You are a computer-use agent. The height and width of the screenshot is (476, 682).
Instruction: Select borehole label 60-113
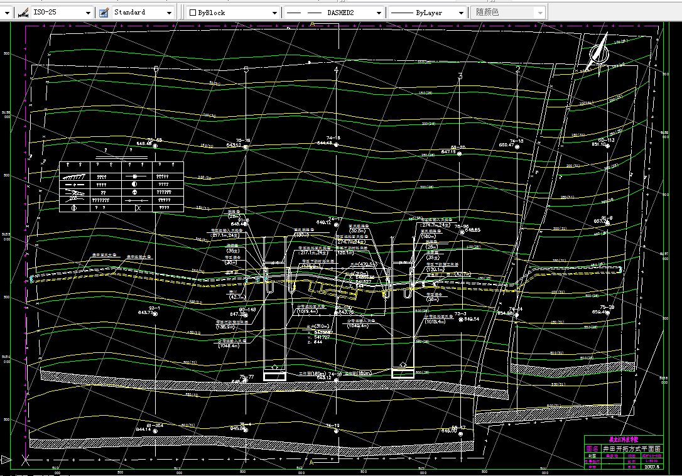(607, 140)
